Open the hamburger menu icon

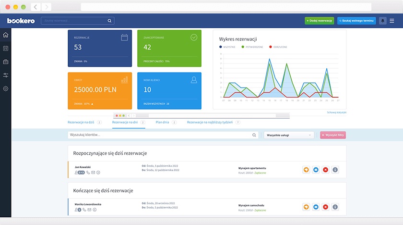click(392, 21)
